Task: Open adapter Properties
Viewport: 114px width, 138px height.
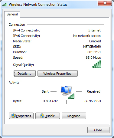Action: pyautogui.click(x=21, y=116)
